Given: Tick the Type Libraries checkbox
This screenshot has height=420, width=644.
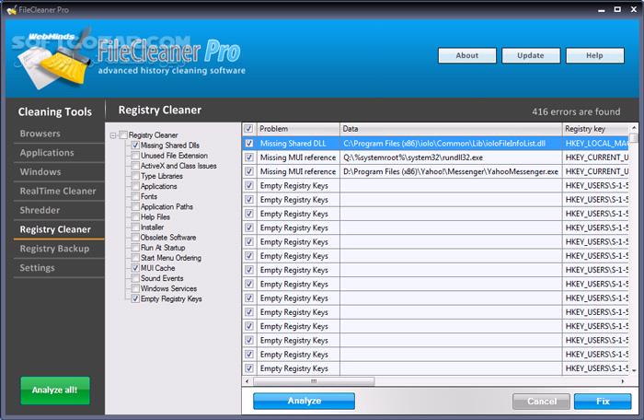Looking at the screenshot, I should [x=135, y=176].
